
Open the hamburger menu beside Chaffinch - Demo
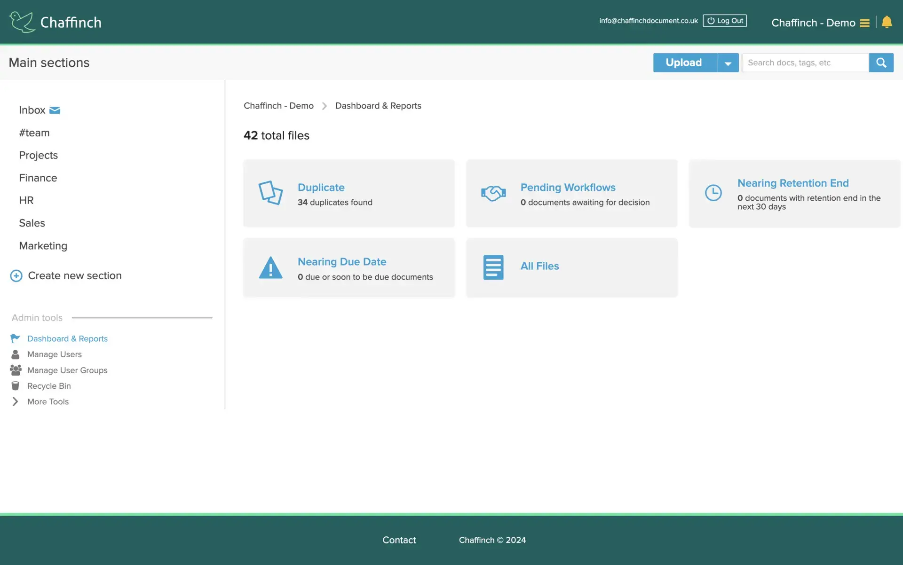(x=864, y=23)
